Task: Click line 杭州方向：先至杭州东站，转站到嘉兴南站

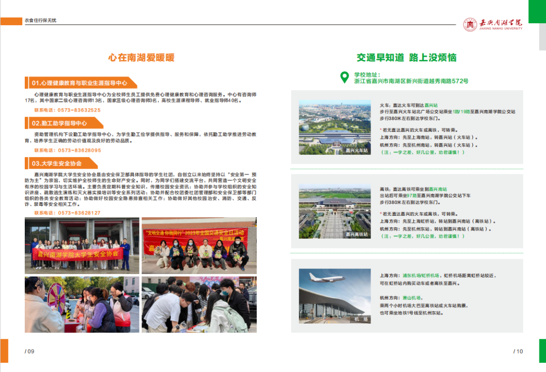Action: pos(436,229)
